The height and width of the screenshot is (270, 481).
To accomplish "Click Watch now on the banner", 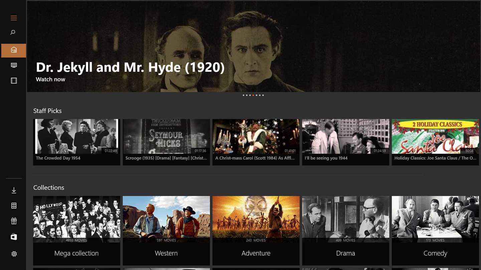I will pyautogui.click(x=50, y=79).
